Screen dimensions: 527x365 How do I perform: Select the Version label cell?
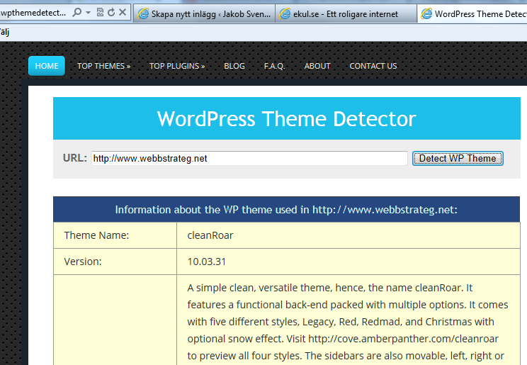(x=115, y=262)
